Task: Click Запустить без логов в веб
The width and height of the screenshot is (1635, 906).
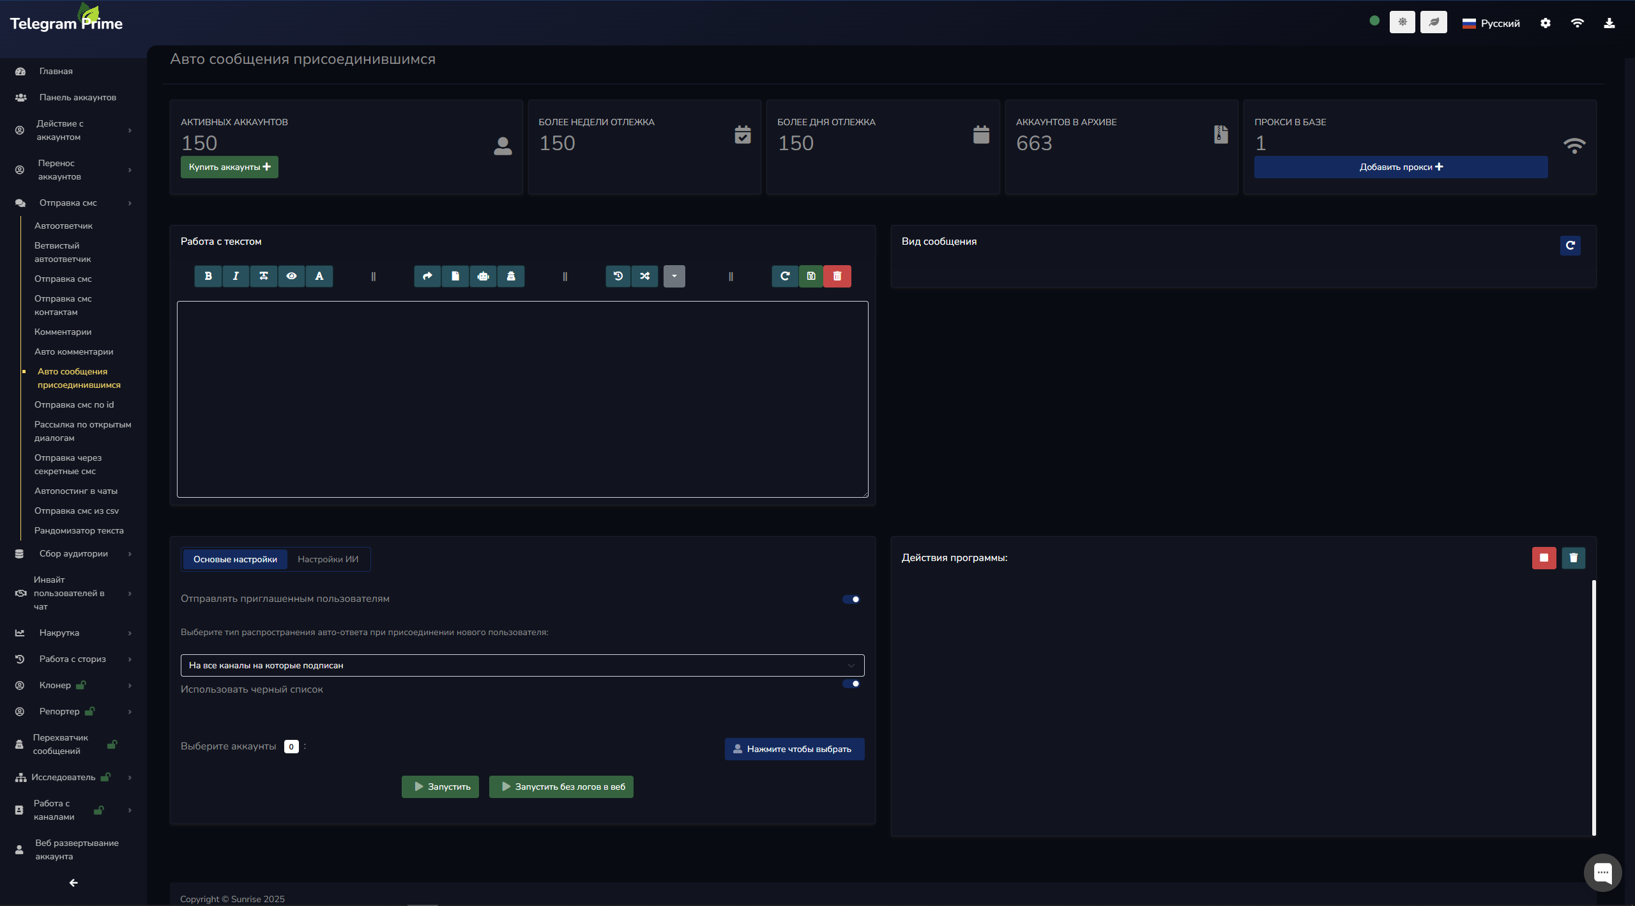Action: pos(561,787)
